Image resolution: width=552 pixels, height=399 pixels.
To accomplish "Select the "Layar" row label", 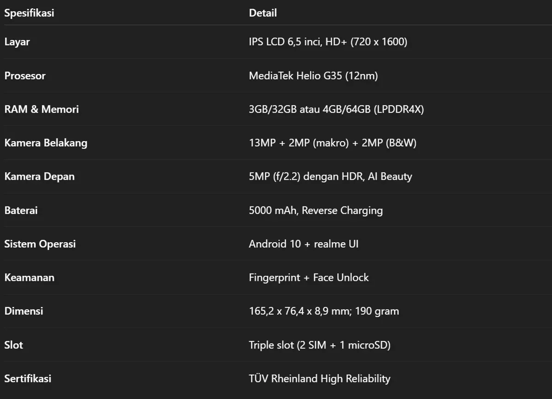I will click(x=17, y=42).
